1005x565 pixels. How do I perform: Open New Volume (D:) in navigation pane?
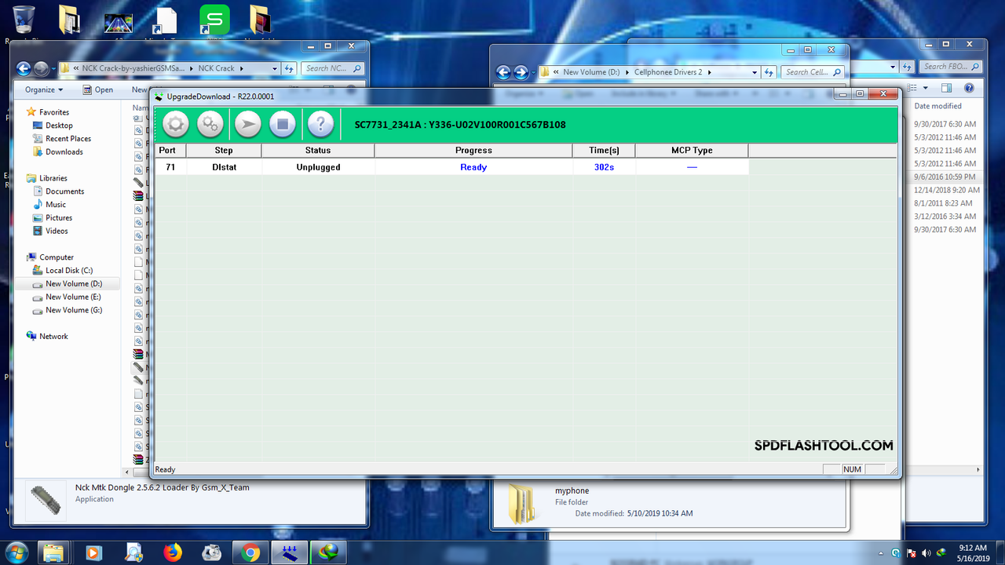[x=74, y=284]
